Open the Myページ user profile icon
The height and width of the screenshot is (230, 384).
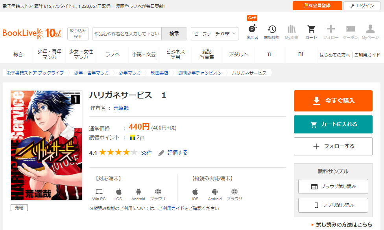pos(370,29)
